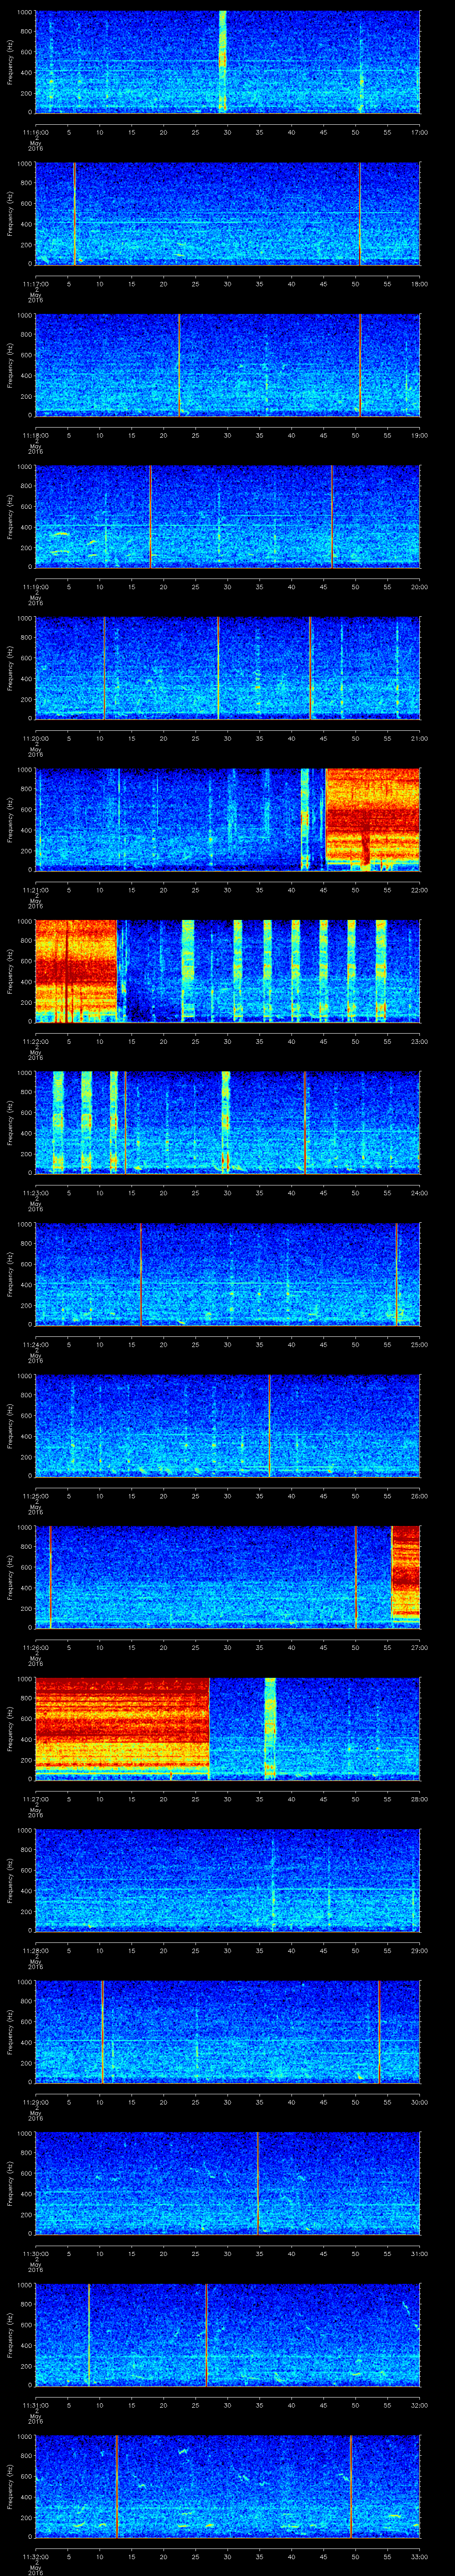Select the red line near 51 s in the 11:18:00 panel

(x=360, y=365)
